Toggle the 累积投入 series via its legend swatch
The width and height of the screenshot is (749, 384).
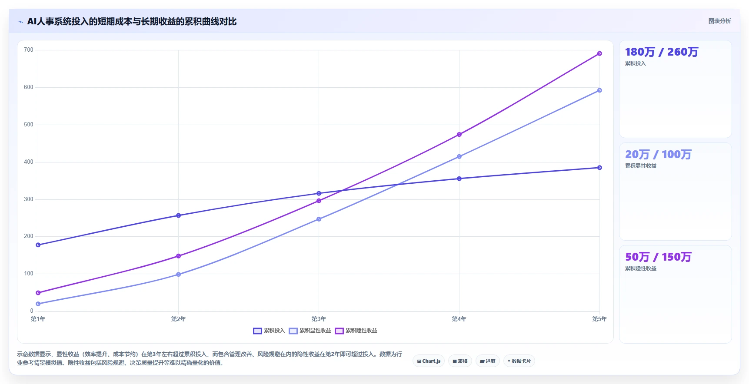click(257, 331)
